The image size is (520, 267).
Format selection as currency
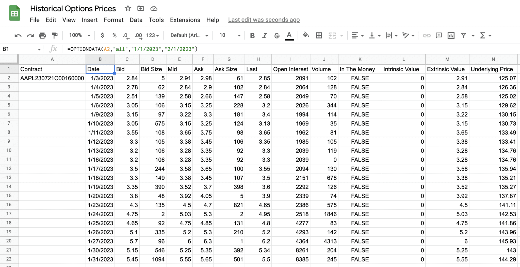point(102,35)
